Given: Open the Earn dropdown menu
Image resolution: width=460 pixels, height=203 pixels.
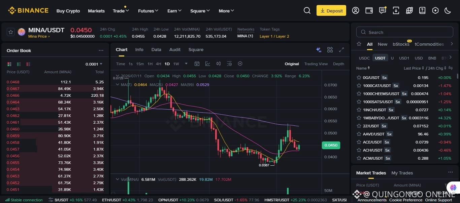Looking at the screenshot, I should (174, 11).
